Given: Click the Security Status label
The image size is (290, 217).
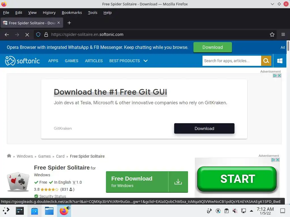Looking at the screenshot, I should pyautogui.click(x=52, y=196).
